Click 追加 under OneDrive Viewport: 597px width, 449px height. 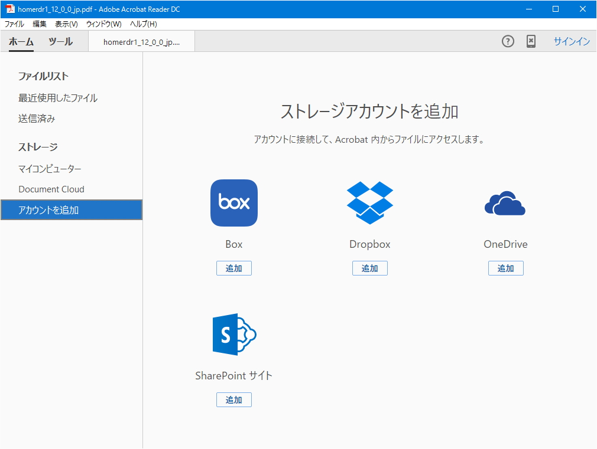[x=505, y=268]
